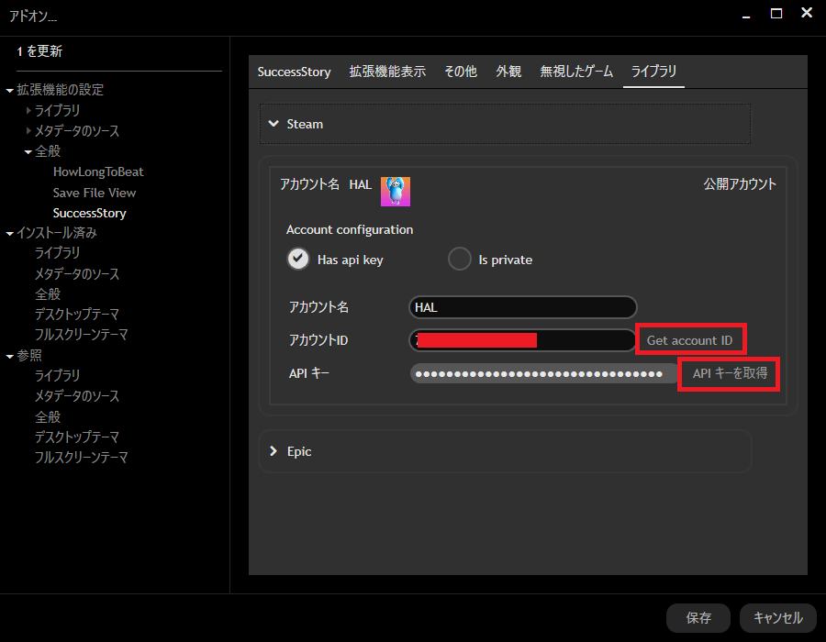Viewport: 826px width, 642px height.
Task: Open フルスクリーンテーマ under 参照
Action: click(x=81, y=458)
